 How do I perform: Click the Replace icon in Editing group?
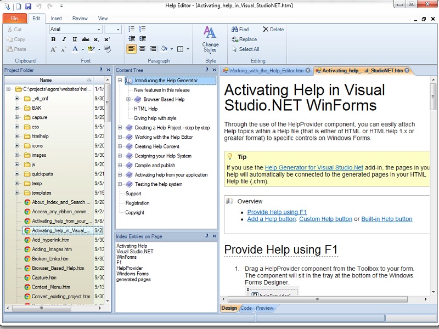[235, 39]
